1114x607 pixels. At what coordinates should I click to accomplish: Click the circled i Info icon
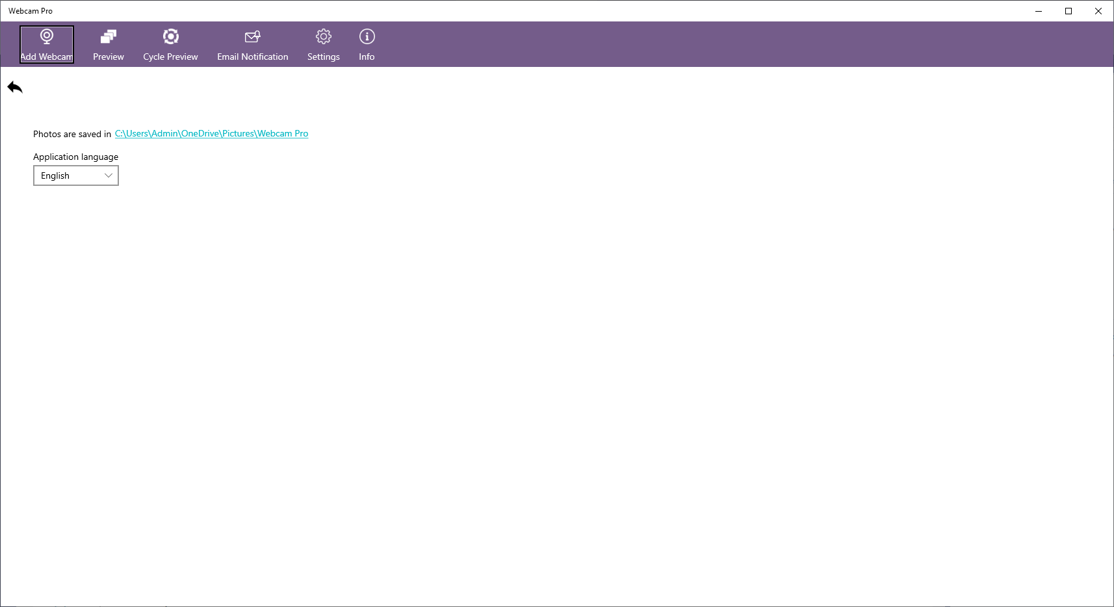click(367, 37)
